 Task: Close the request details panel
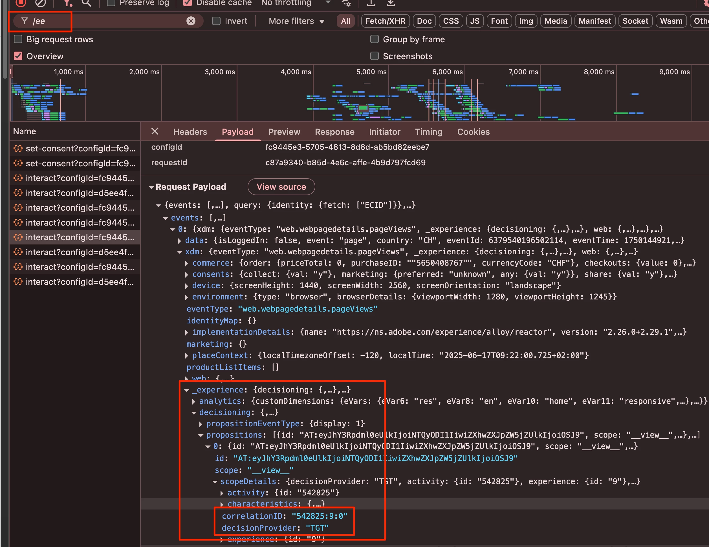[x=155, y=131]
